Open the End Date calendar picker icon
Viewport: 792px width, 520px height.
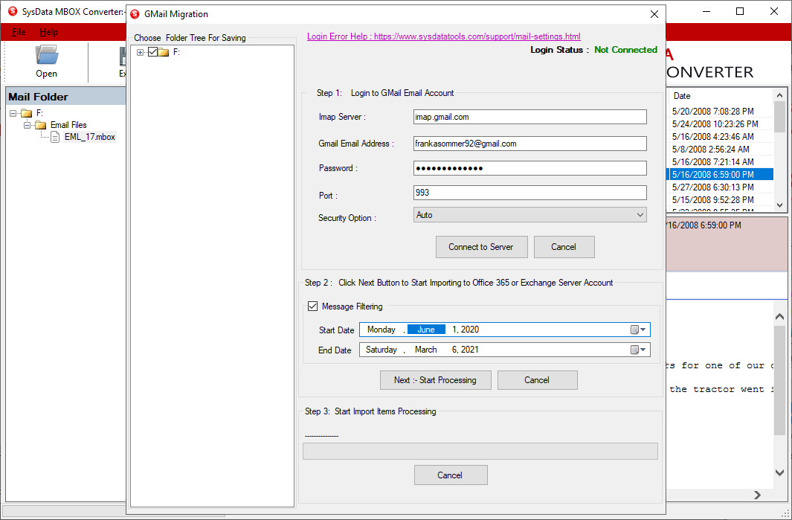[638, 350]
